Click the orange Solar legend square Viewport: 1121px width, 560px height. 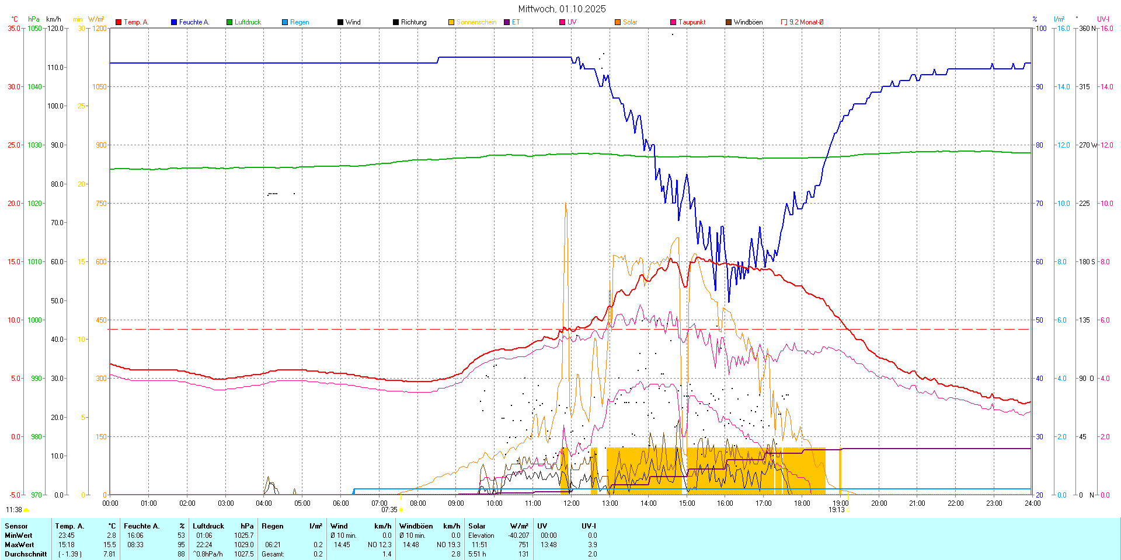(x=618, y=22)
